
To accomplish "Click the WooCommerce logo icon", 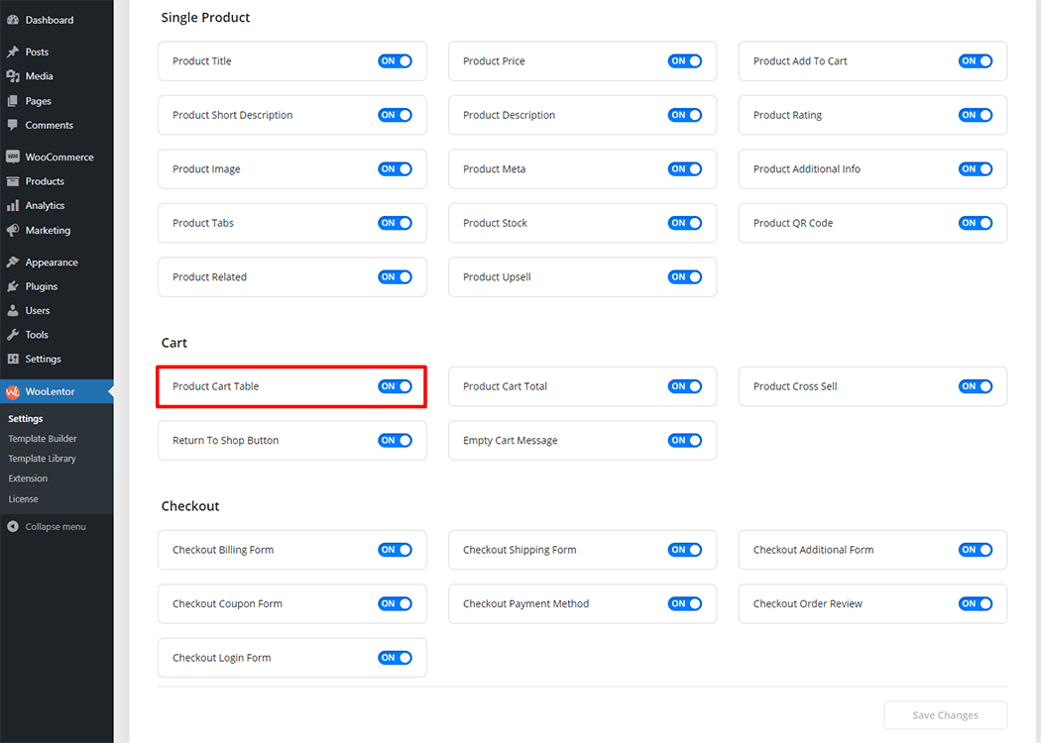I will [x=13, y=157].
